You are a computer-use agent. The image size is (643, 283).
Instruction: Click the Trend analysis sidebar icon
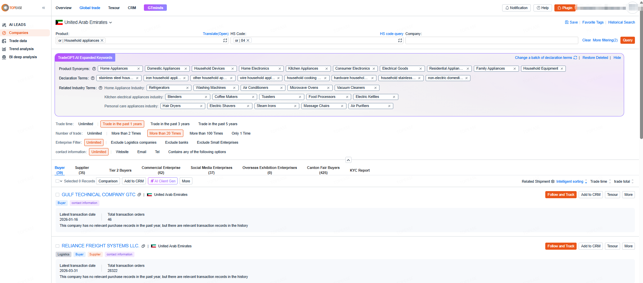4,49
